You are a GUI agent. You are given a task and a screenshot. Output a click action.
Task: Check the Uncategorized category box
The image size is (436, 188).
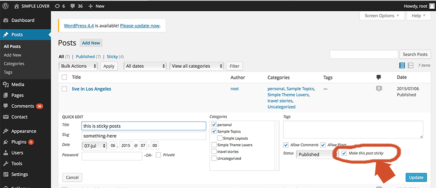click(214, 158)
